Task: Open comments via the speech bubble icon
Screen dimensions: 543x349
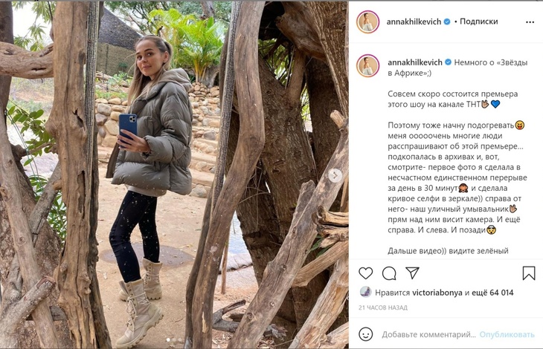Action: [x=389, y=273]
